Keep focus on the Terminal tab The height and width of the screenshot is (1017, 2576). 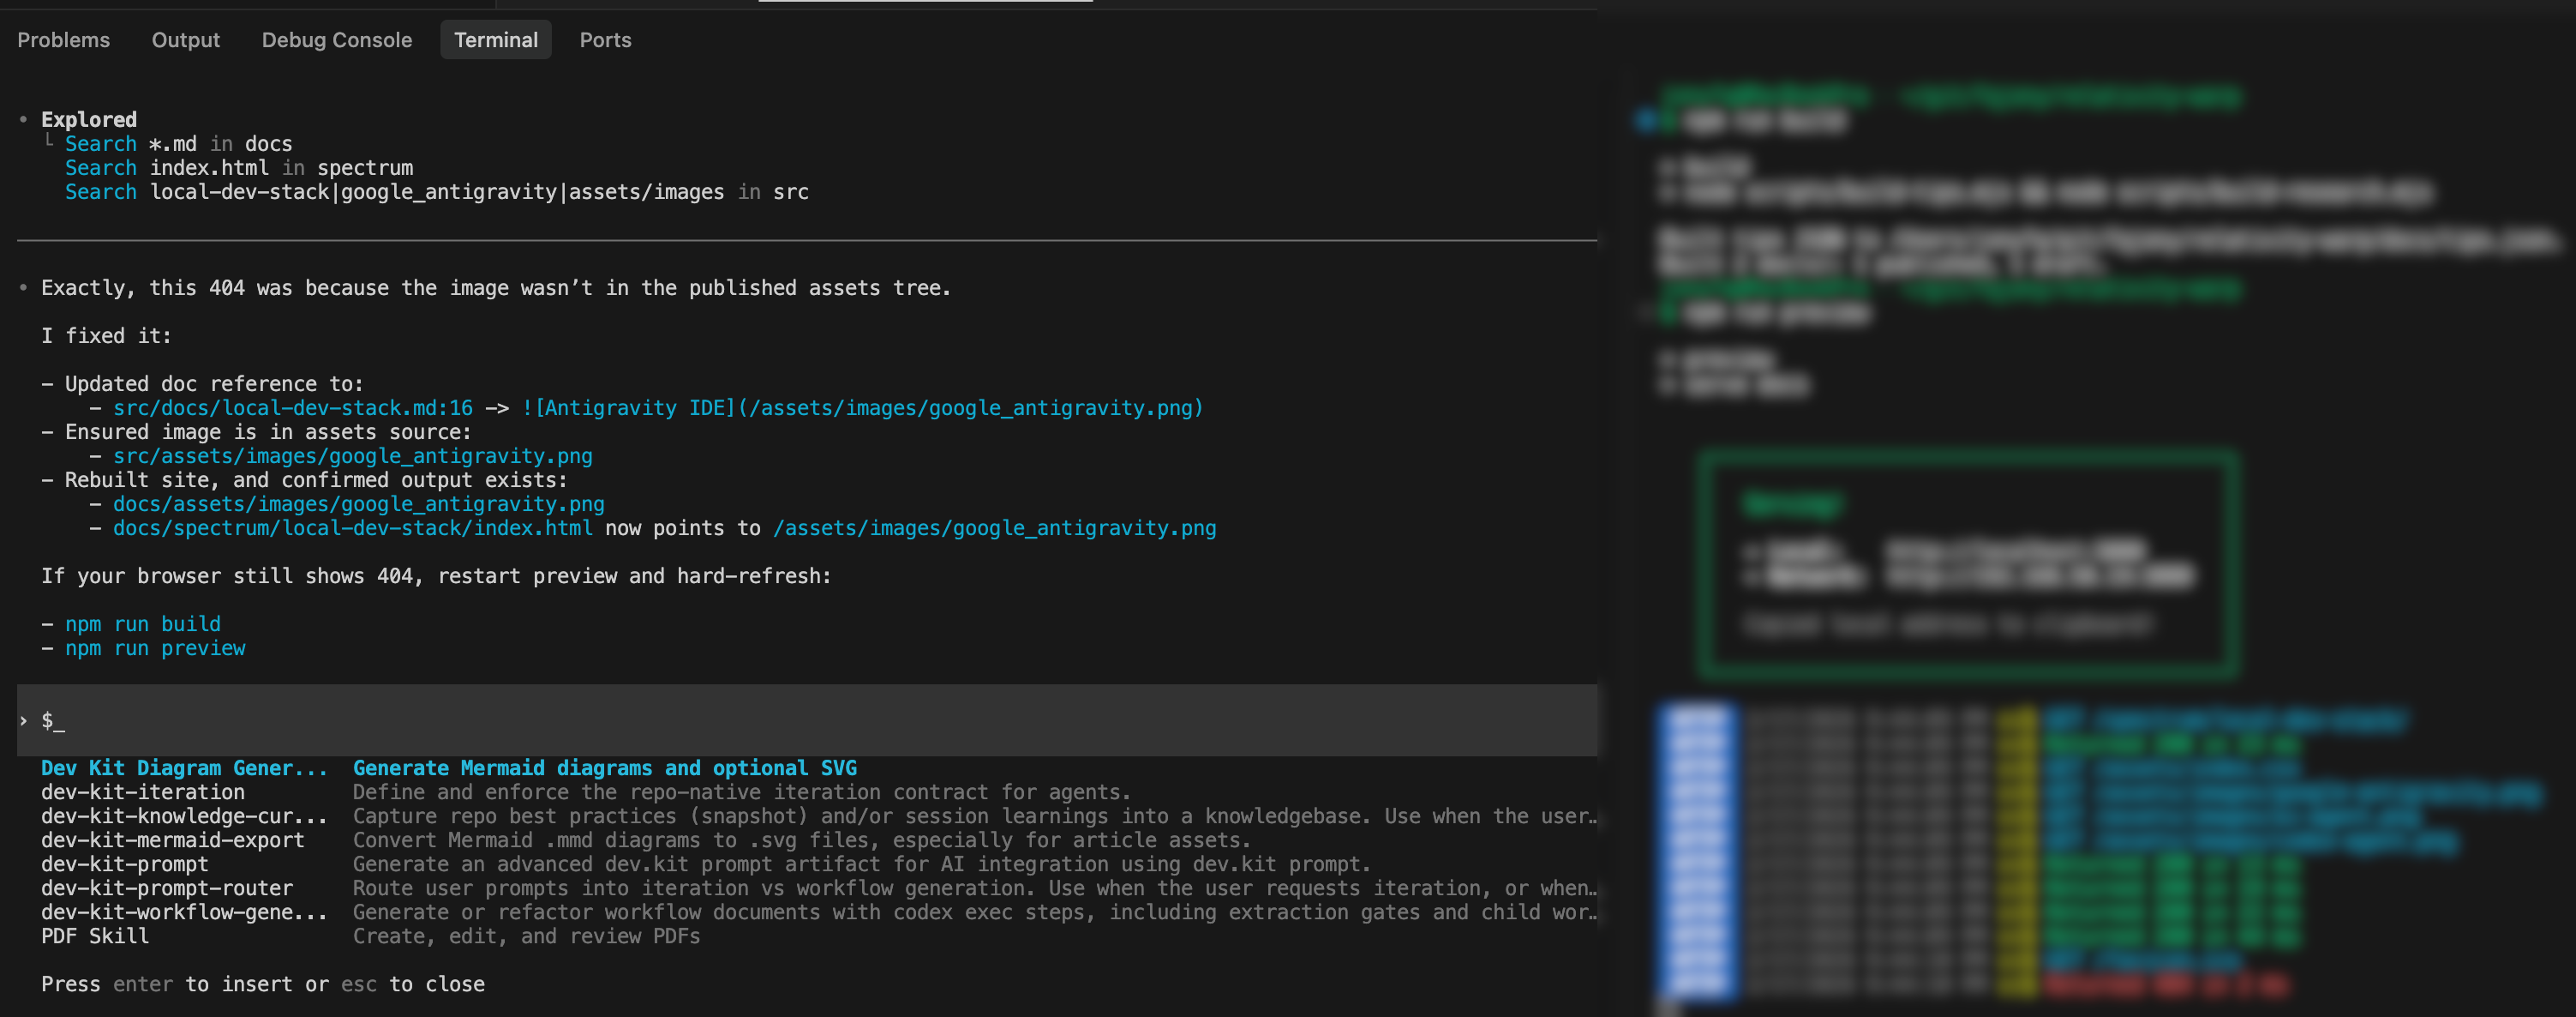click(x=495, y=40)
